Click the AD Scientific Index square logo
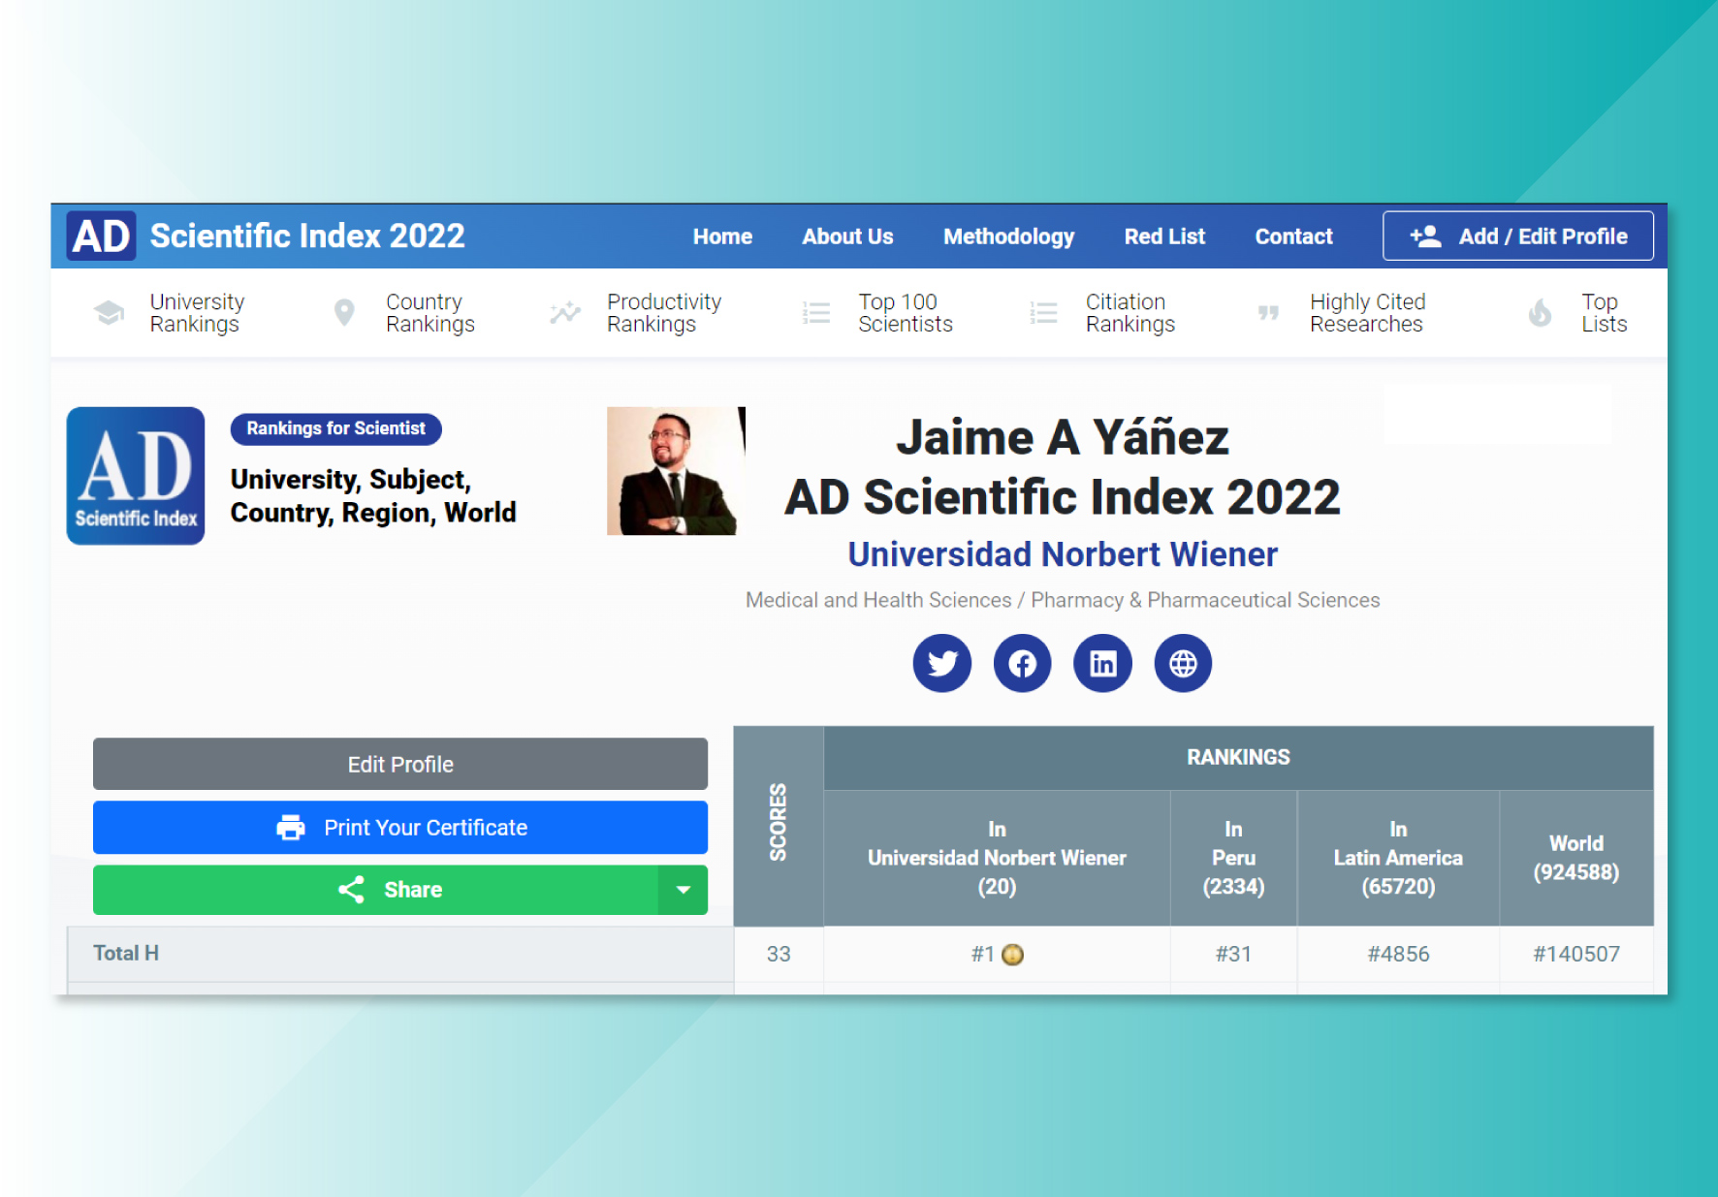1718x1197 pixels. (x=136, y=476)
